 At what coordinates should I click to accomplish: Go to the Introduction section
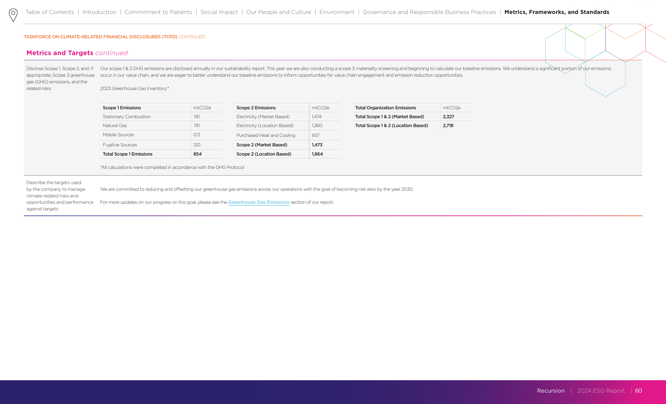coord(99,12)
